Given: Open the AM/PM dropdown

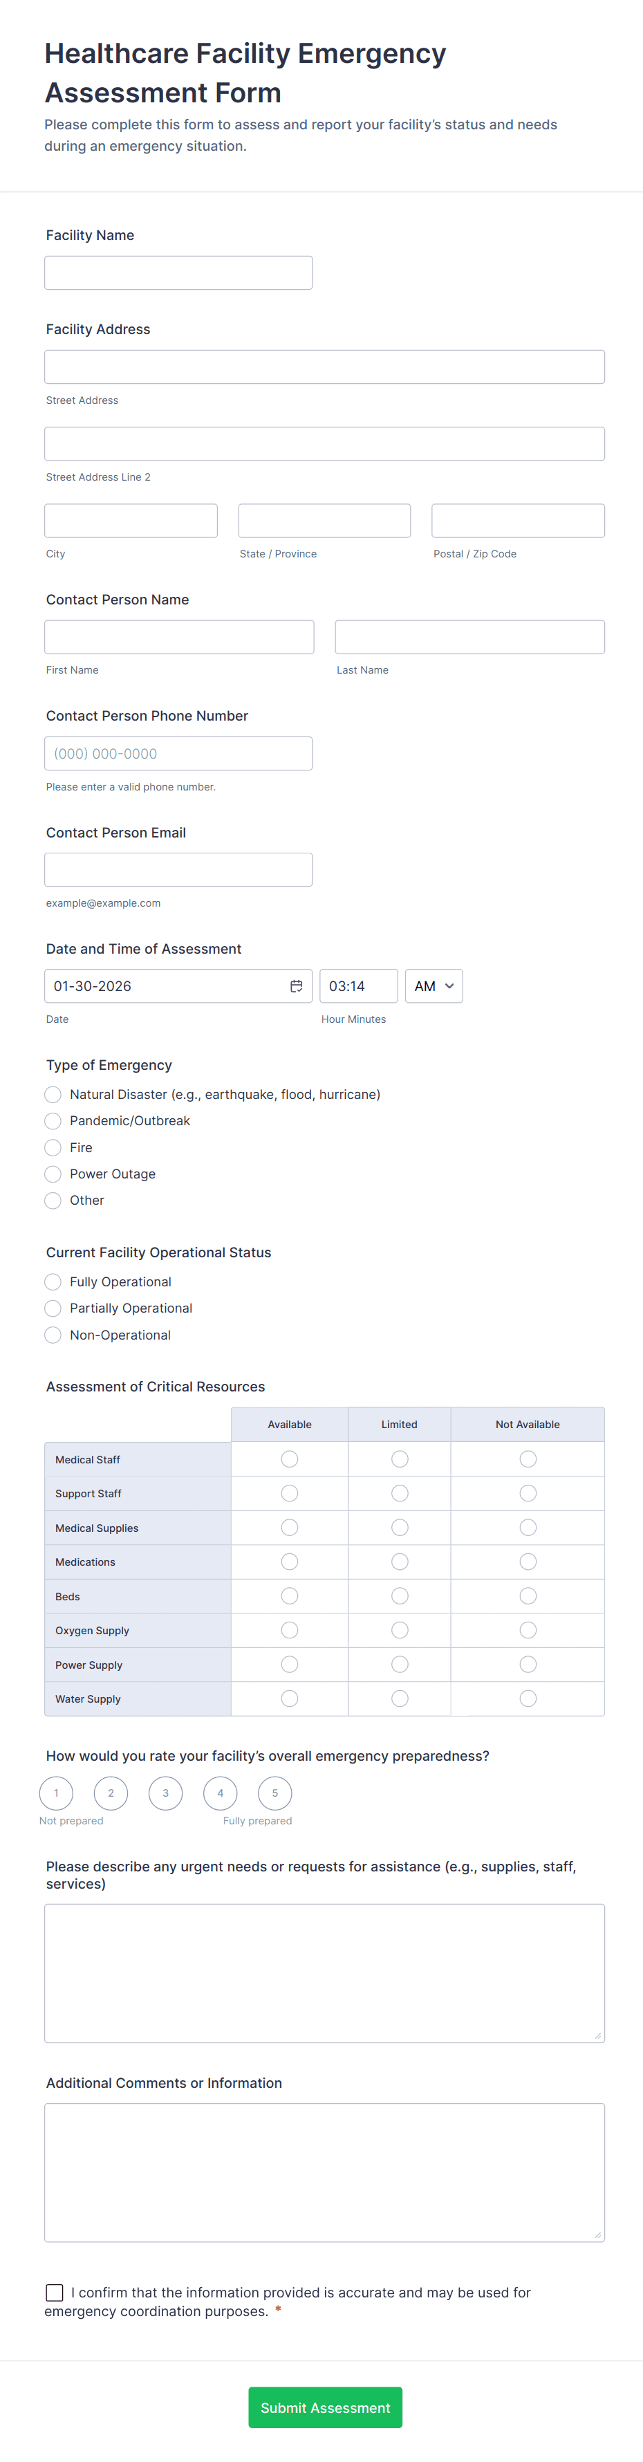Looking at the screenshot, I should [434, 985].
